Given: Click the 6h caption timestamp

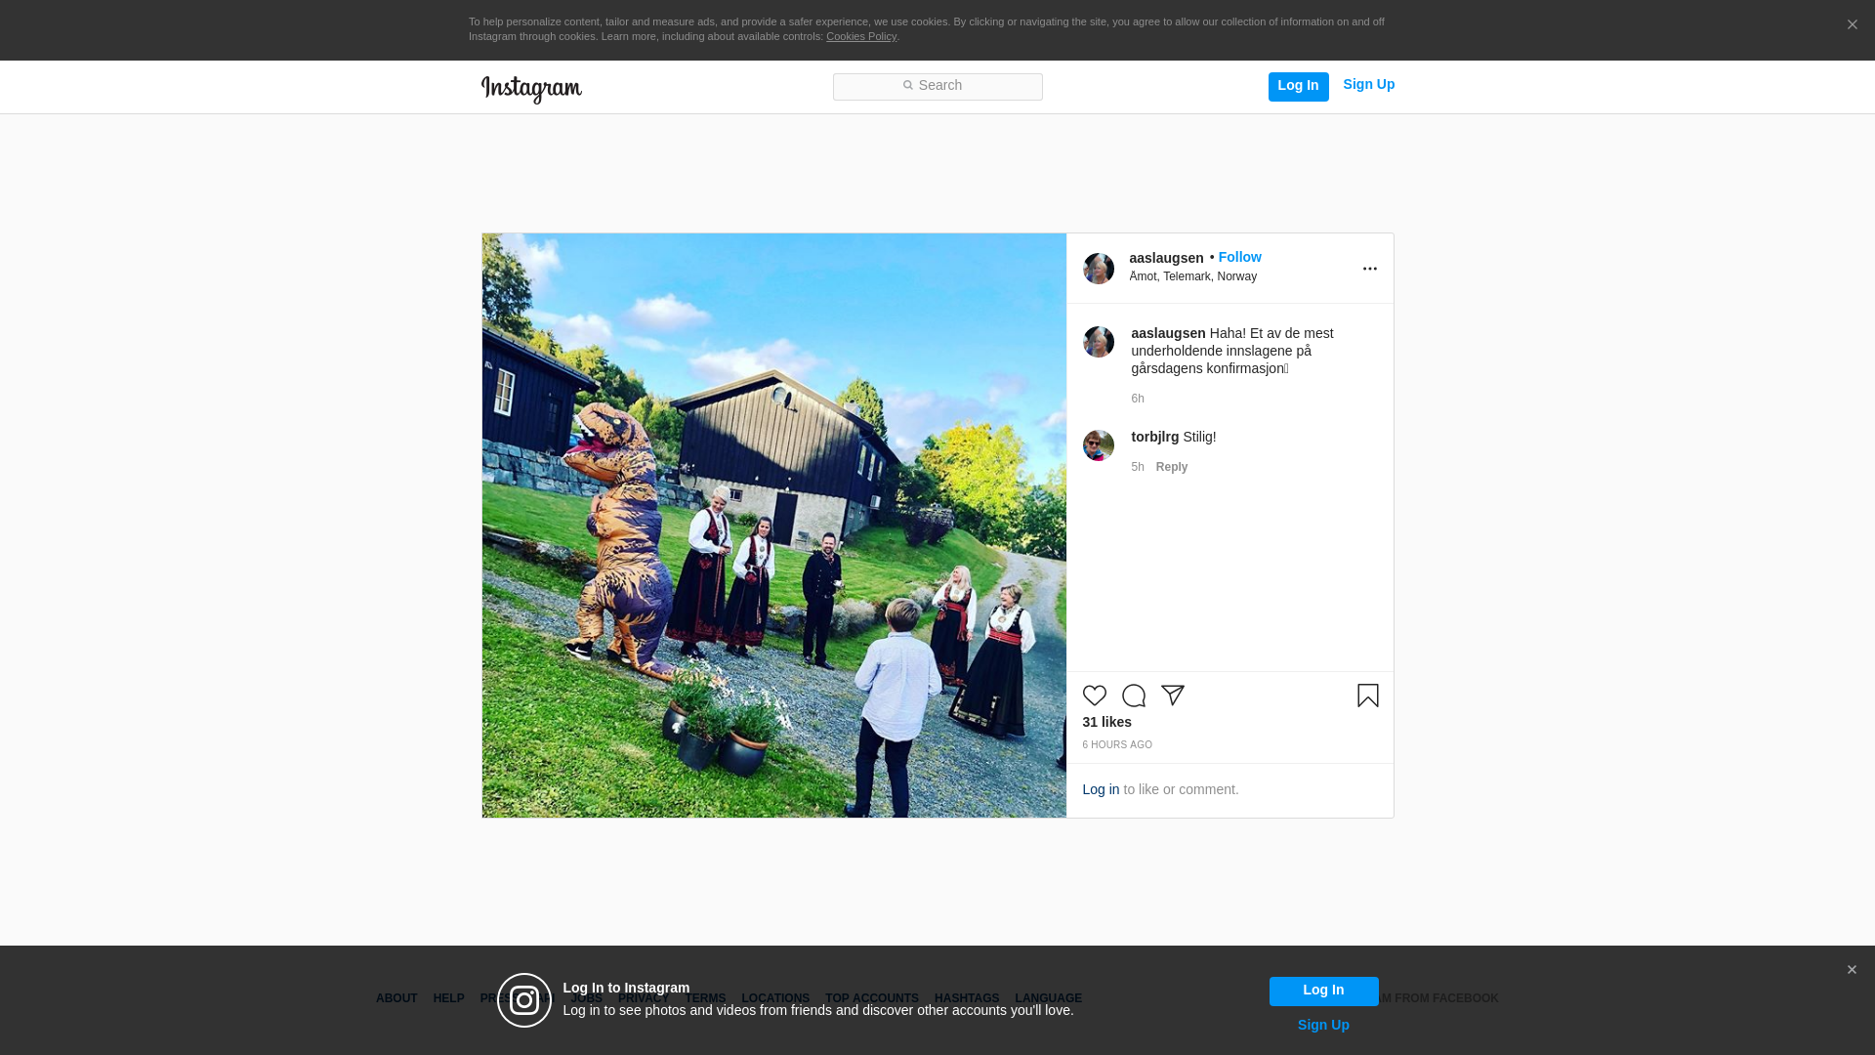Looking at the screenshot, I should [x=1138, y=399].
